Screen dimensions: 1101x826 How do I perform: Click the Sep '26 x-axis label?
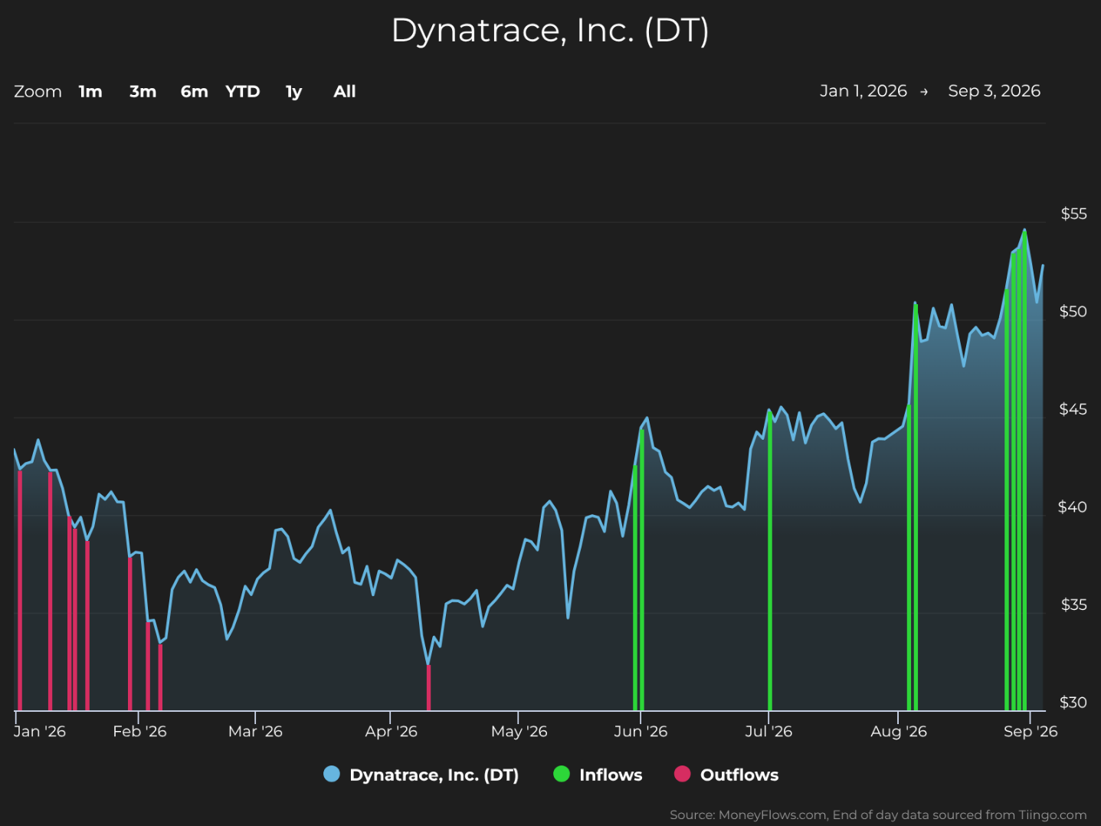[x=1031, y=731]
